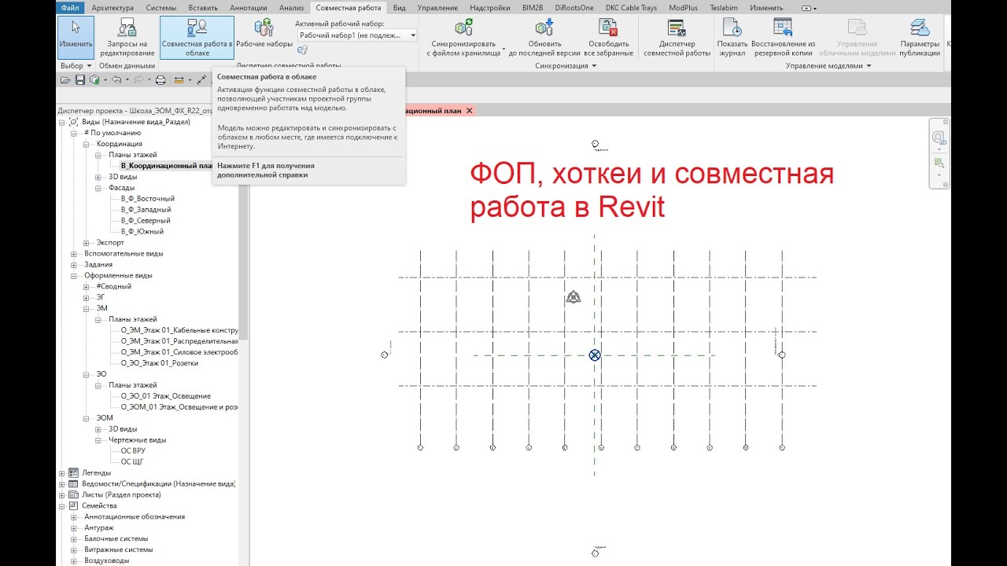Open Запросы на редактирование (Editing Requests)
The image size is (1007, 566).
point(127,37)
